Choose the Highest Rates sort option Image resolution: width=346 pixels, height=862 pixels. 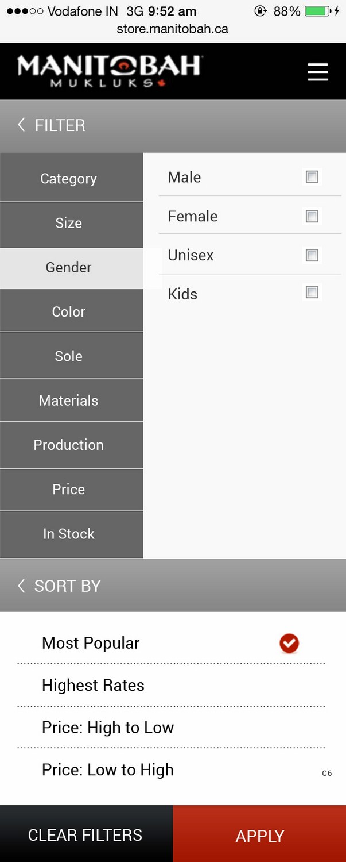point(94,685)
